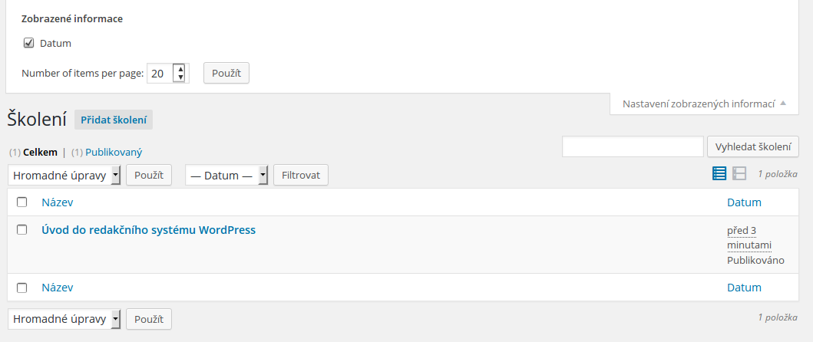The height and width of the screenshot is (342, 813).
Task: Open the top Hromadné úpravy dropdown
Action: [x=64, y=175]
